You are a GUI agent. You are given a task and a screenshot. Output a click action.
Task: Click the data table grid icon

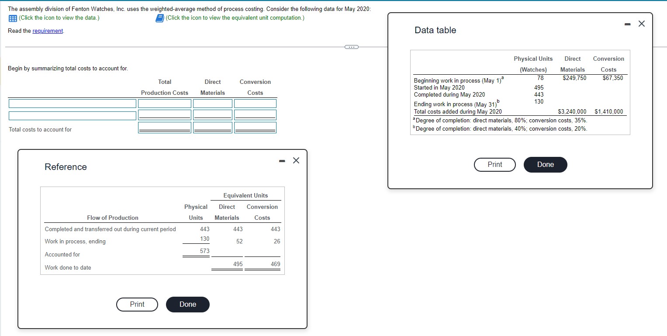click(x=12, y=18)
